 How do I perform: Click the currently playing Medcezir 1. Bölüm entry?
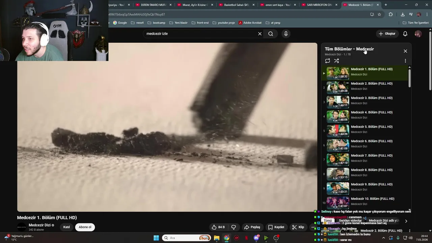(365, 73)
